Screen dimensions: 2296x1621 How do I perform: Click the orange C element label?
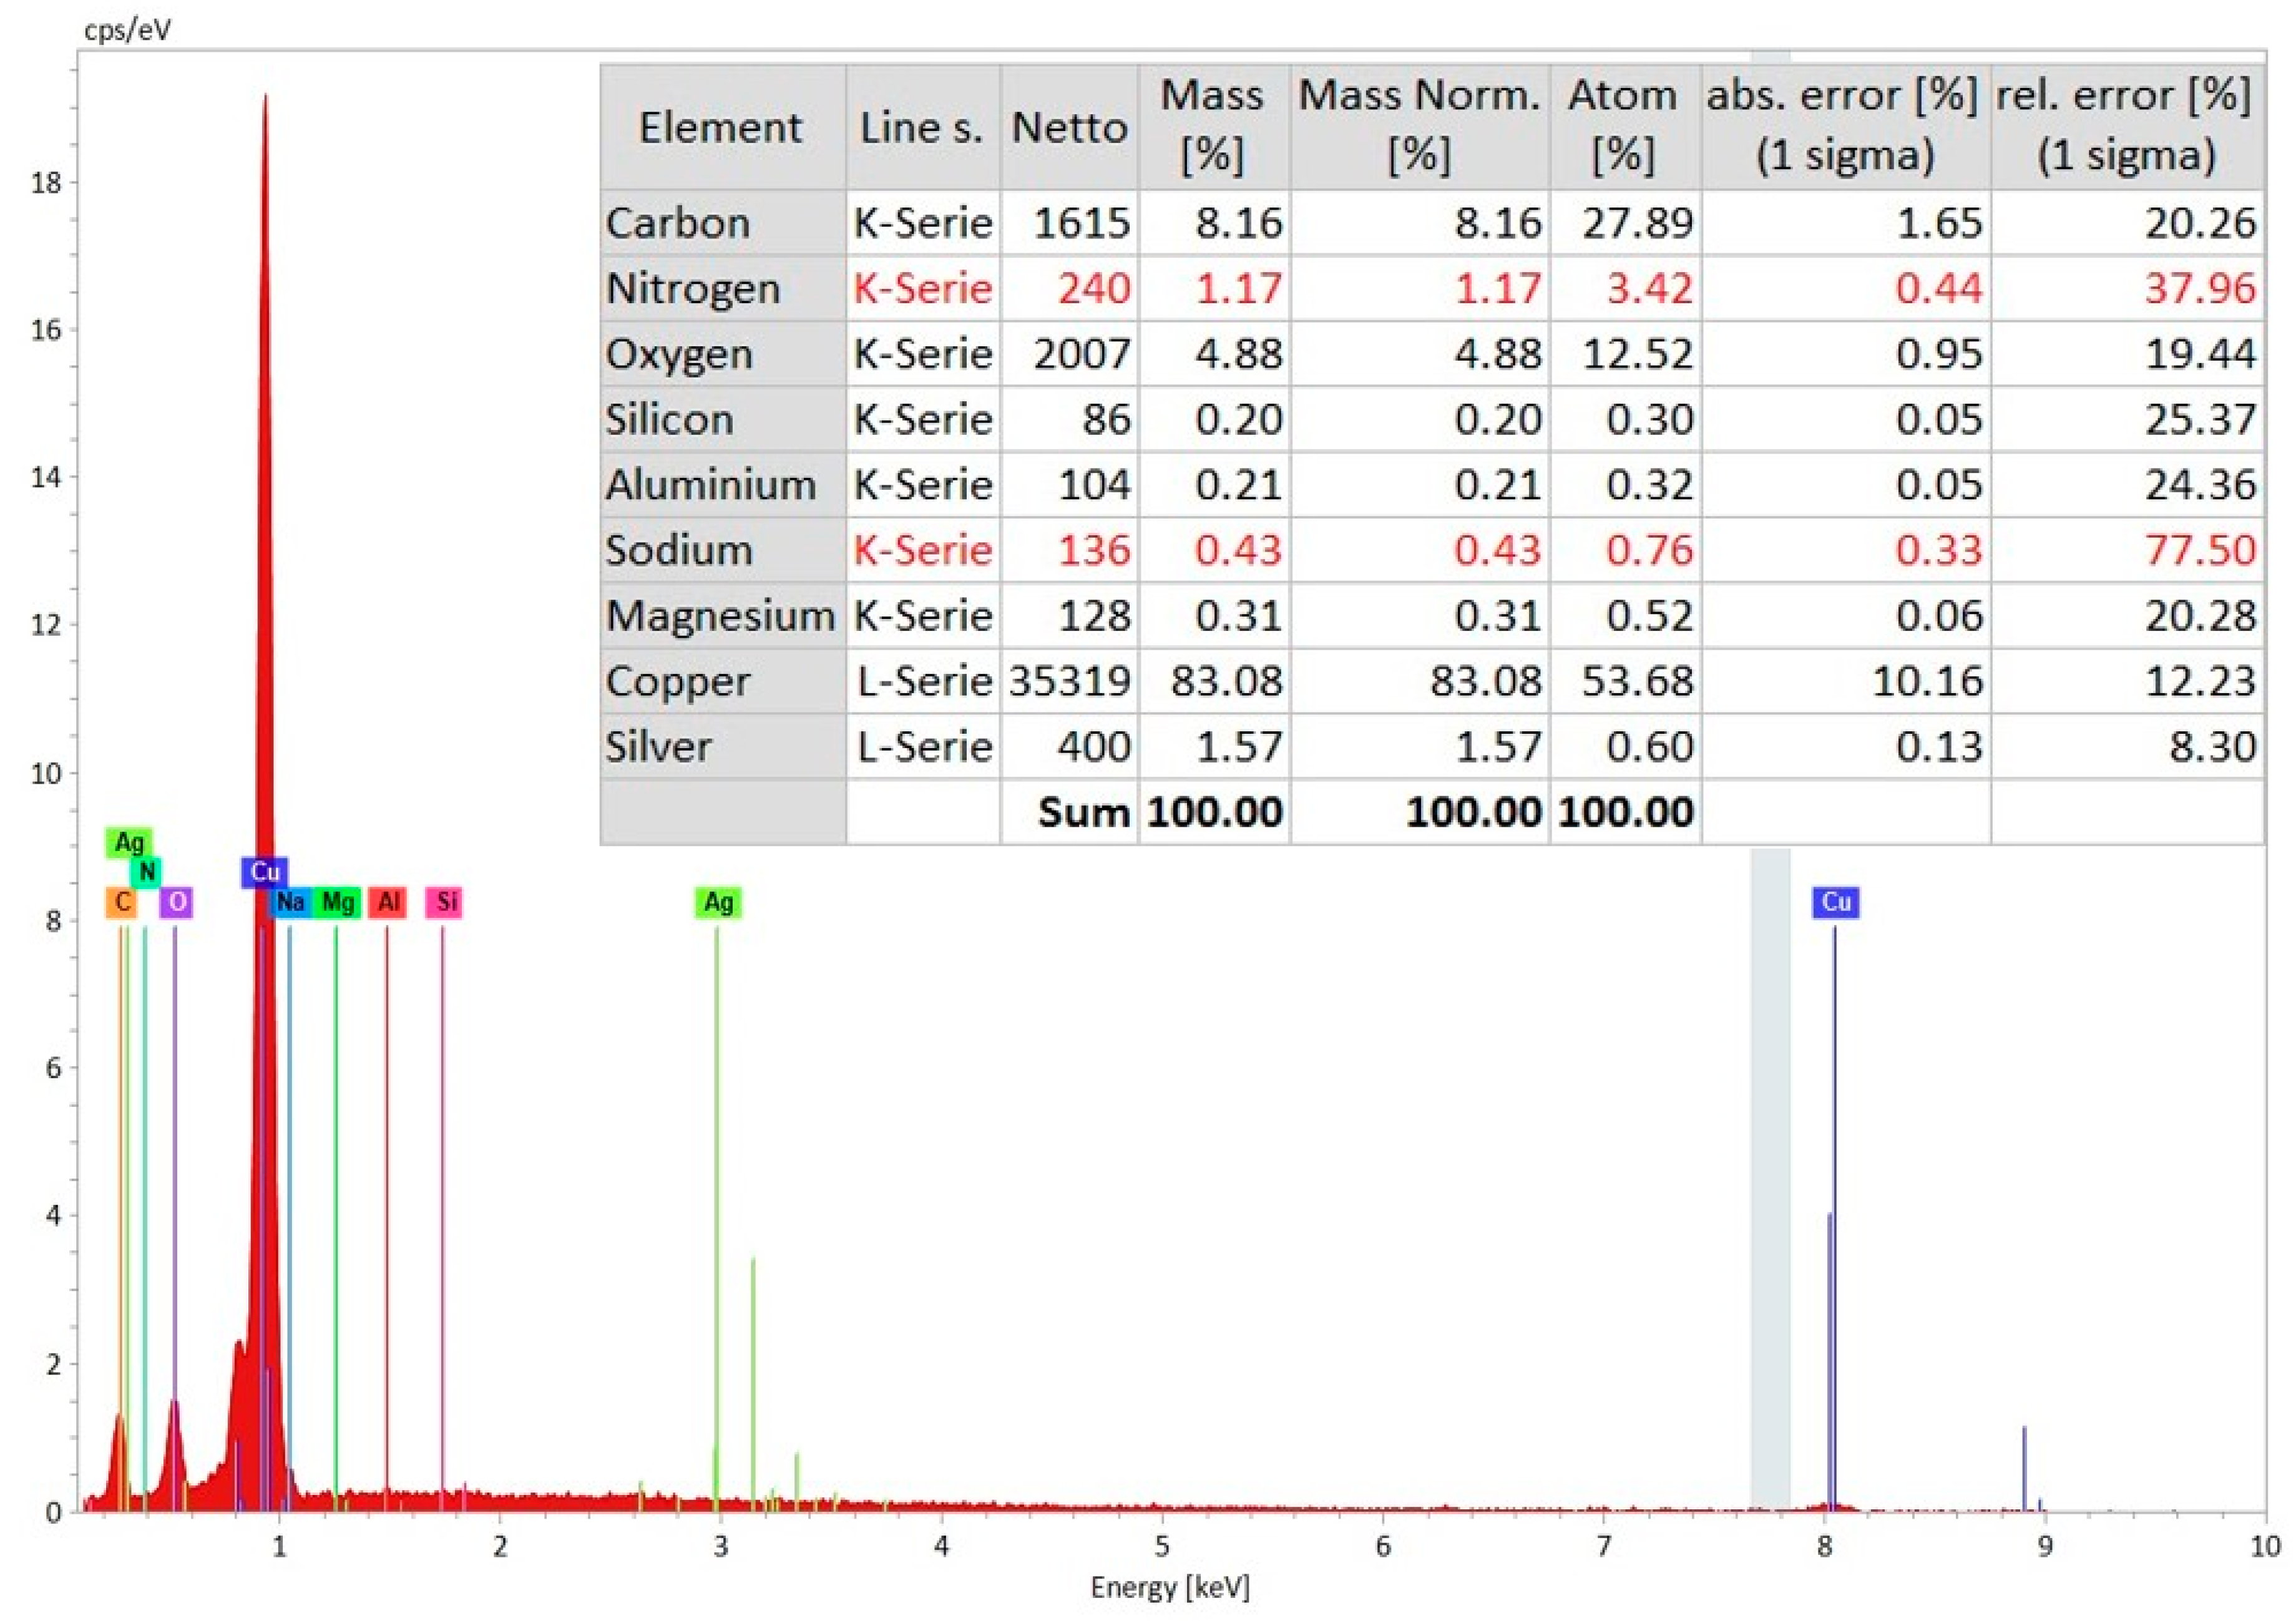(121, 902)
